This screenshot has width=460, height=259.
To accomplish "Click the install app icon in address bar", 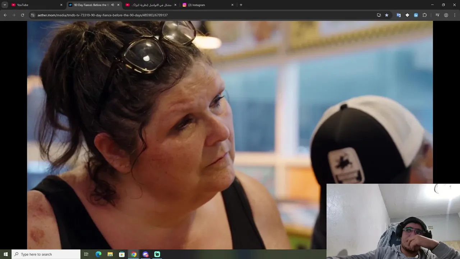I will [379, 15].
